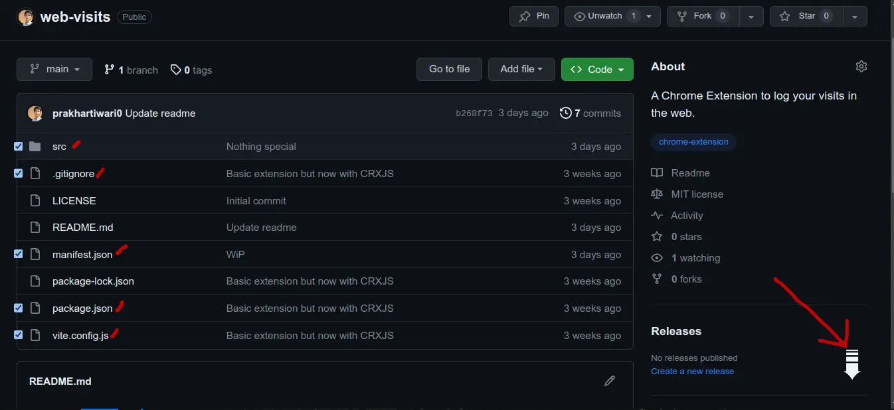Open the About section settings gear
894x410 pixels.
tap(861, 66)
